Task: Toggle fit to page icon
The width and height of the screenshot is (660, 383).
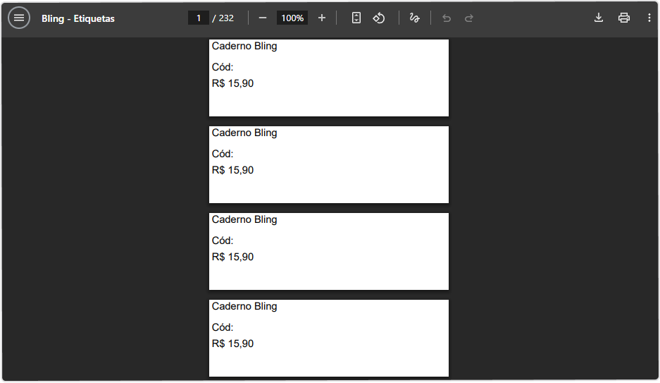Action: pyautogui.click(x=356, y=18)
